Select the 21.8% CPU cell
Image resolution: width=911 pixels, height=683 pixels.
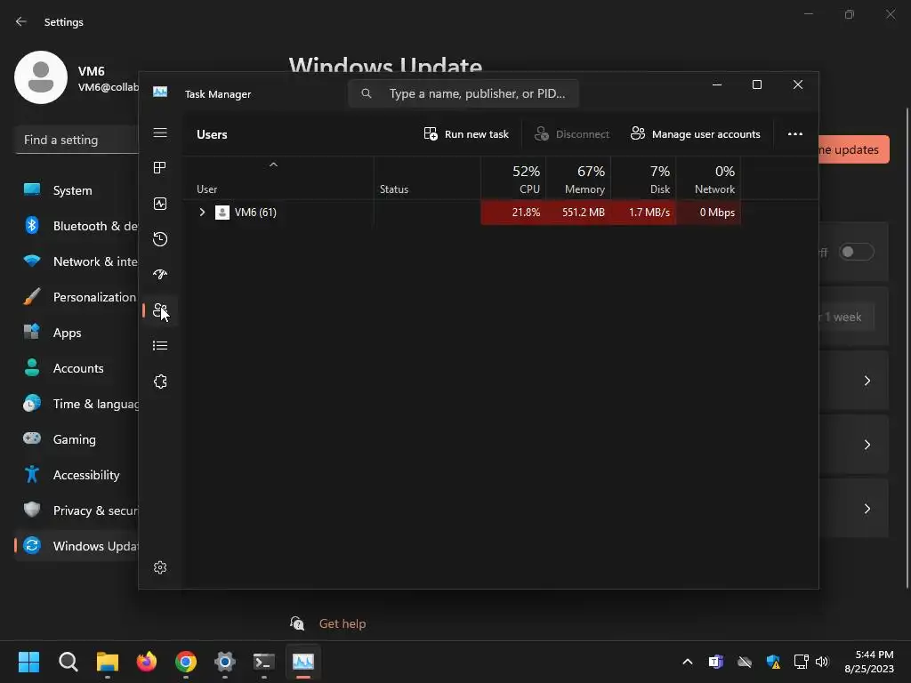(513, 213)
